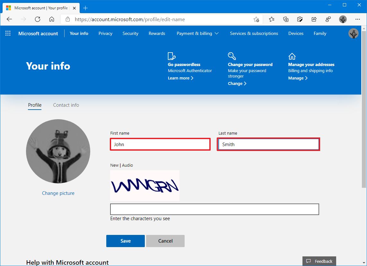The width and height of the screenshot is (367, 266).
Task: Click the browser shield toolbar icon
Action: pos(300,19)
